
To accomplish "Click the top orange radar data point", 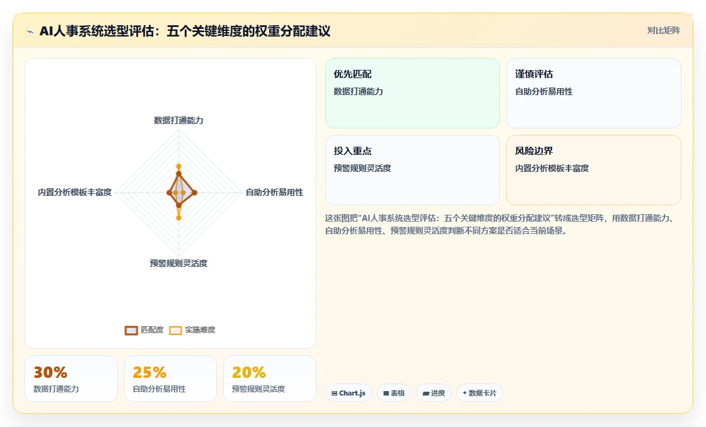I will 179,166.
